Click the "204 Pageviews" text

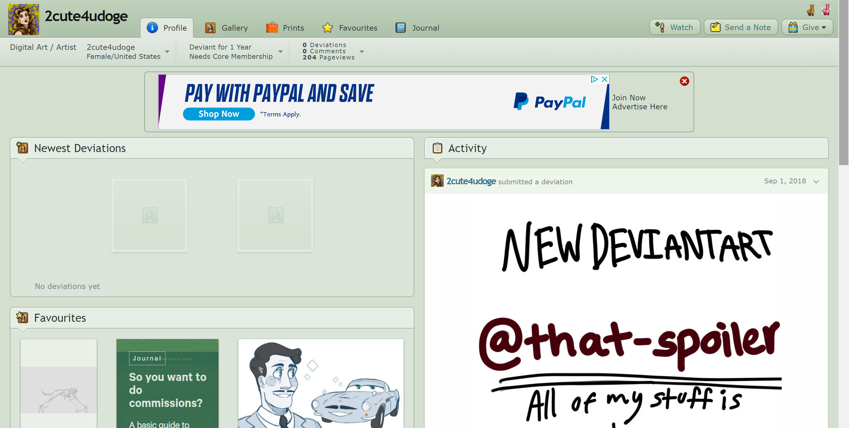[x=329, y=57]
